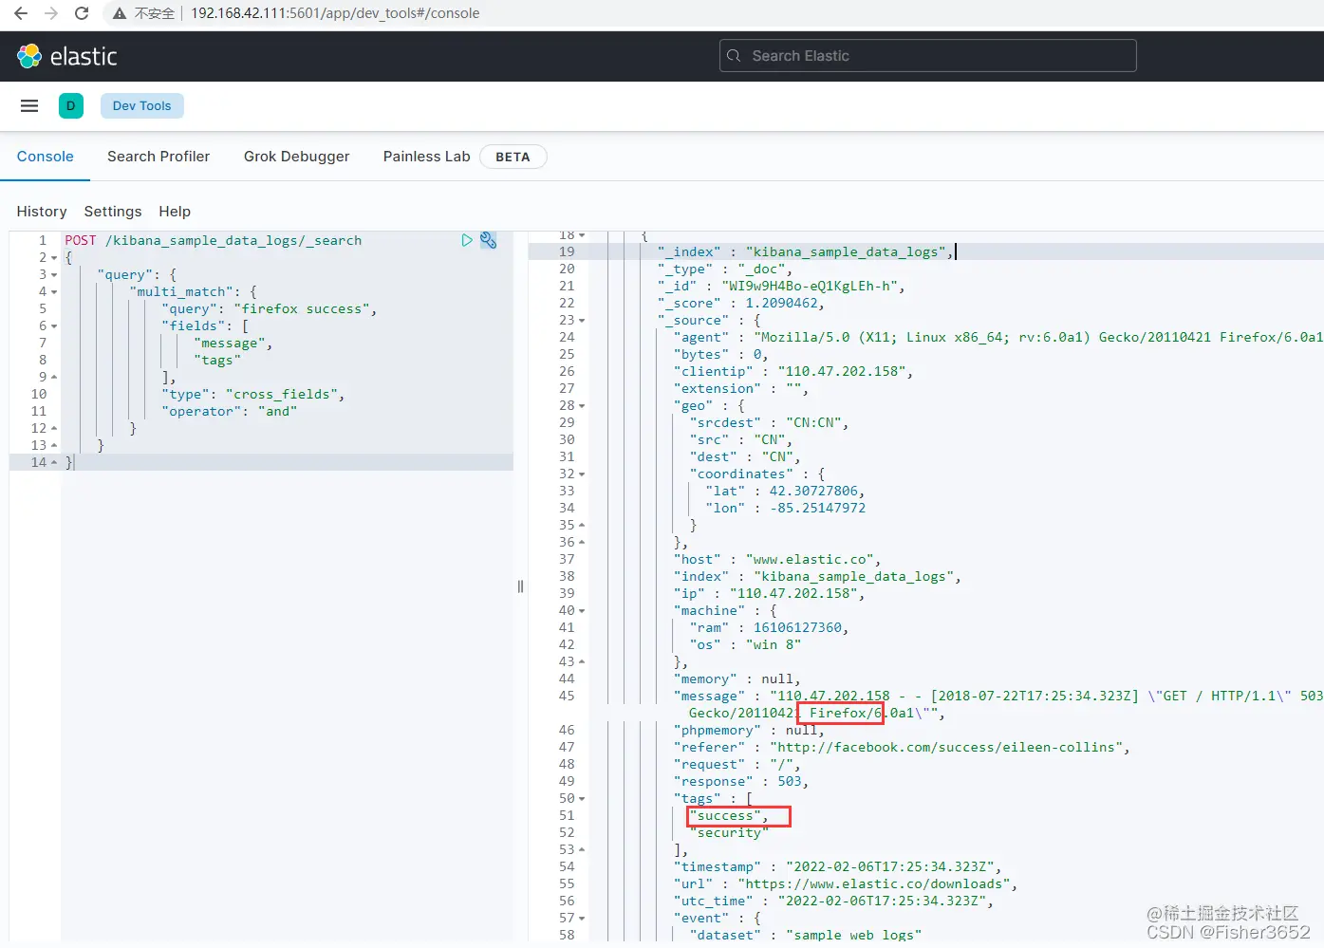Click the Elastic logo
Viewport: 1324px width, 948px height.
66,56
